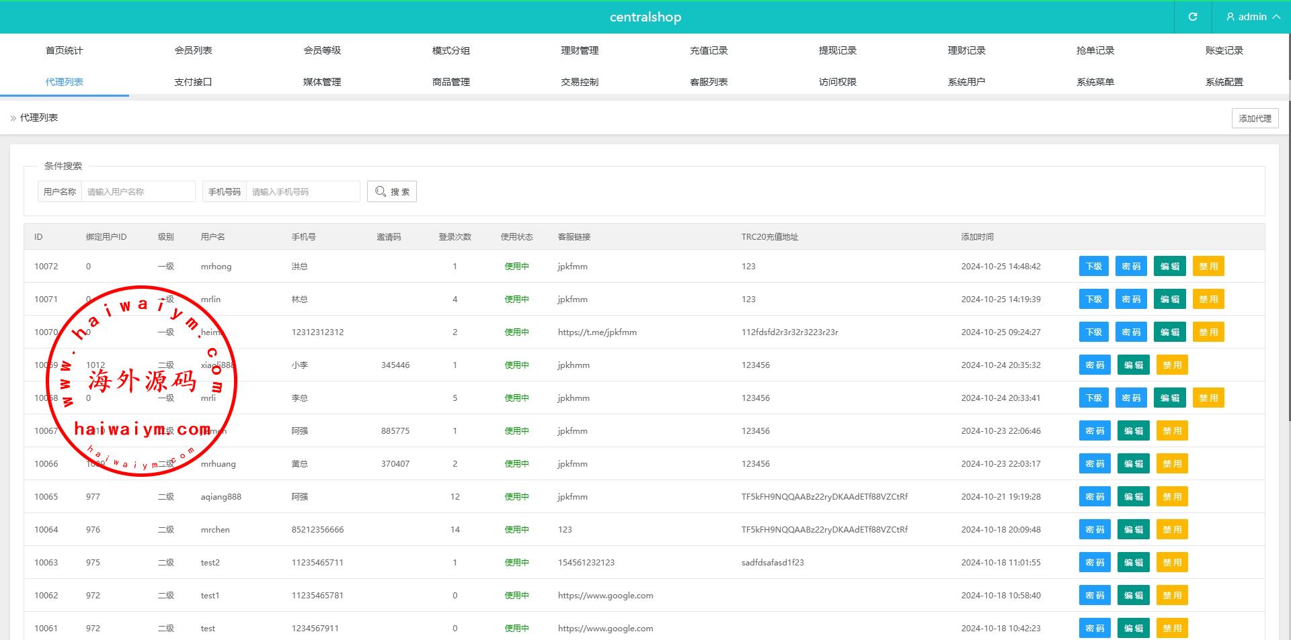Image resolution: width=1291 pixels, height=640 pixels.
Task: Click 下级 button for mrhong row
Action: pos(1094,267)
